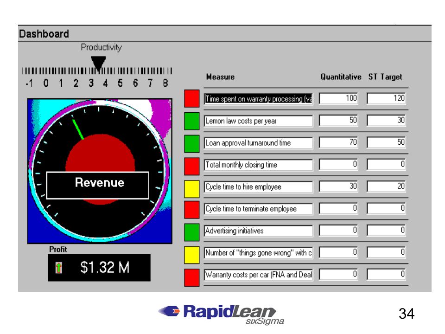The height and width of the screenshot is (334, 445).
Task: Select red status square for terminate employee row
Action: (x=191, y=210)
